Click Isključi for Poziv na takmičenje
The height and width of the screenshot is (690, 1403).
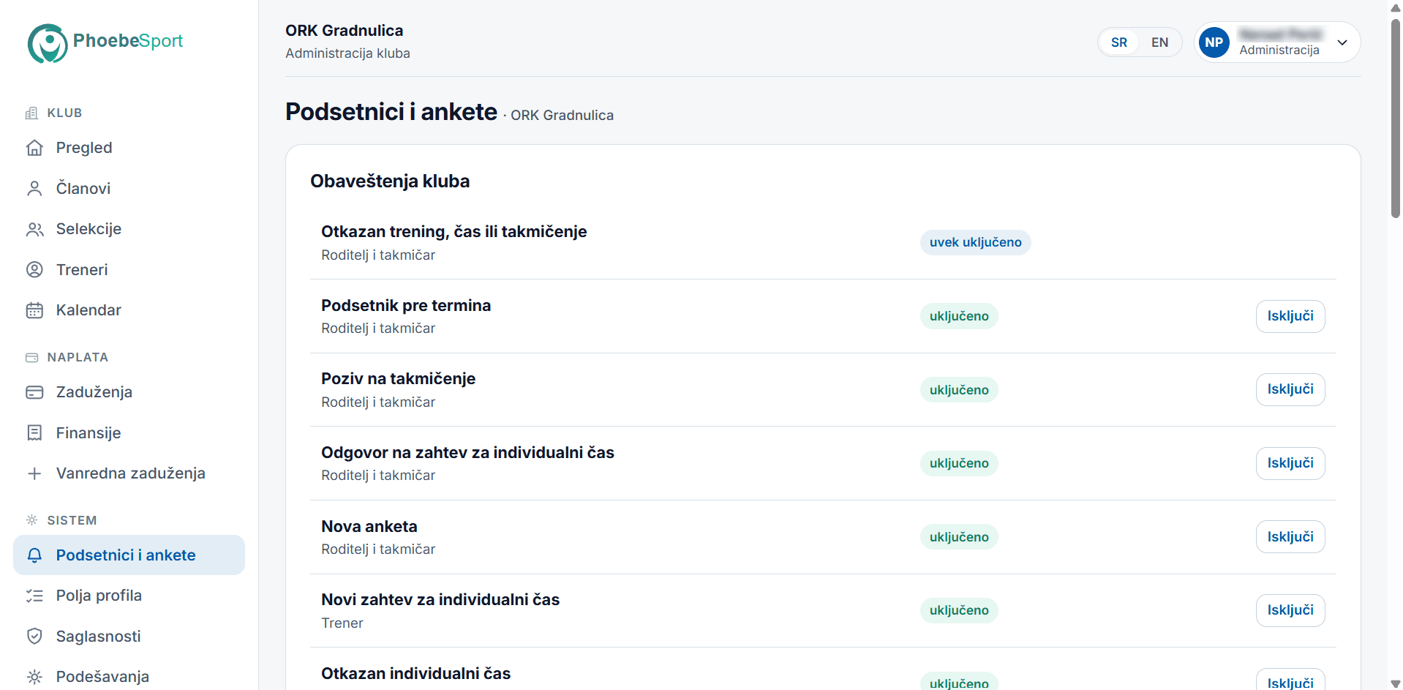1290,389
